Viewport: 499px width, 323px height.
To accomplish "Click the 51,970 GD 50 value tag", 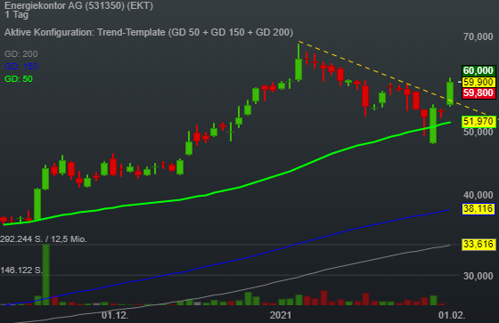I will coord(479,121).
